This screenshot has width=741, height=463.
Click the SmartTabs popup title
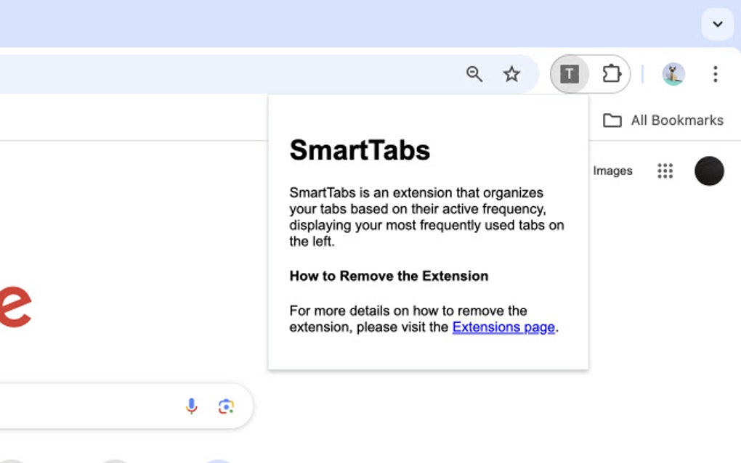click(360, 150)
